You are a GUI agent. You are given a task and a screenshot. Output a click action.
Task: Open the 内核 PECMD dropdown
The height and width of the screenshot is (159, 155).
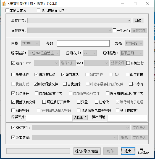click(x=30, y=43)
